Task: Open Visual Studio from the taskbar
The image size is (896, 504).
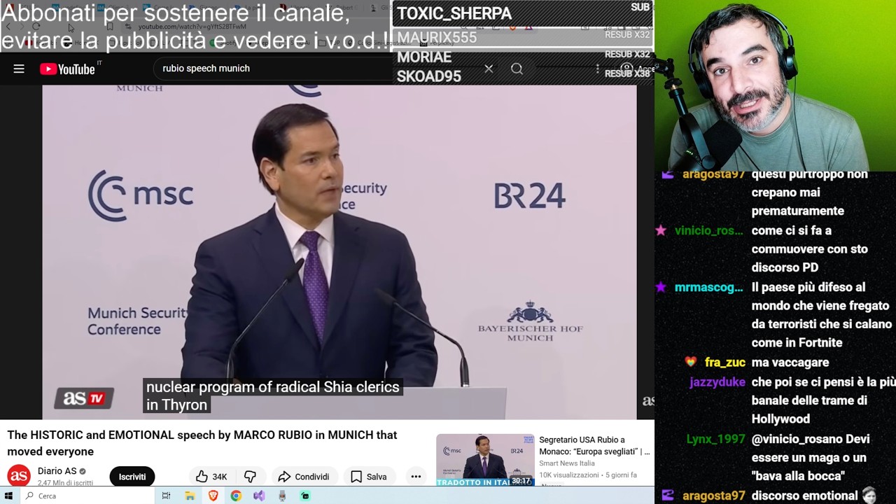Action: pos(259,496)
